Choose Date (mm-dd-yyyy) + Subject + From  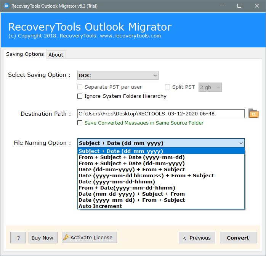coord(161,194)
